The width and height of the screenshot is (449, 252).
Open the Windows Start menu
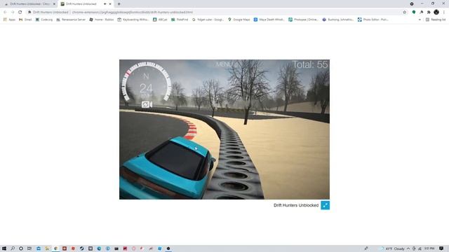[4, 248]
